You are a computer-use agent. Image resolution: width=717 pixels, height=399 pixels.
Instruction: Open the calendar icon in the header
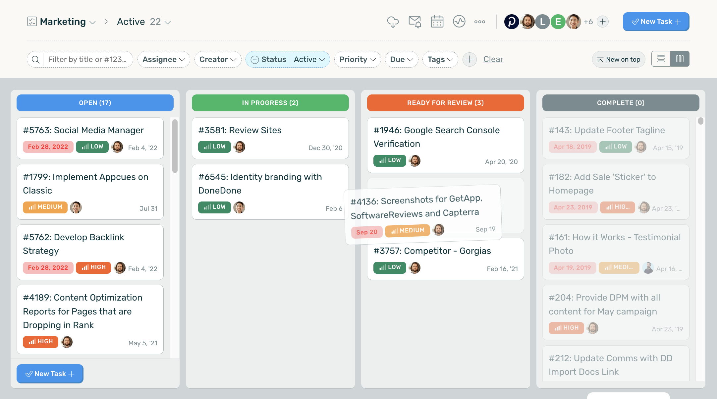437,22
